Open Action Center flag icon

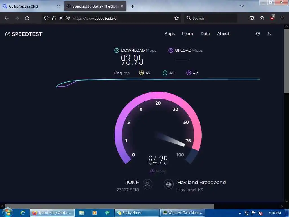(x=254, y=213)
